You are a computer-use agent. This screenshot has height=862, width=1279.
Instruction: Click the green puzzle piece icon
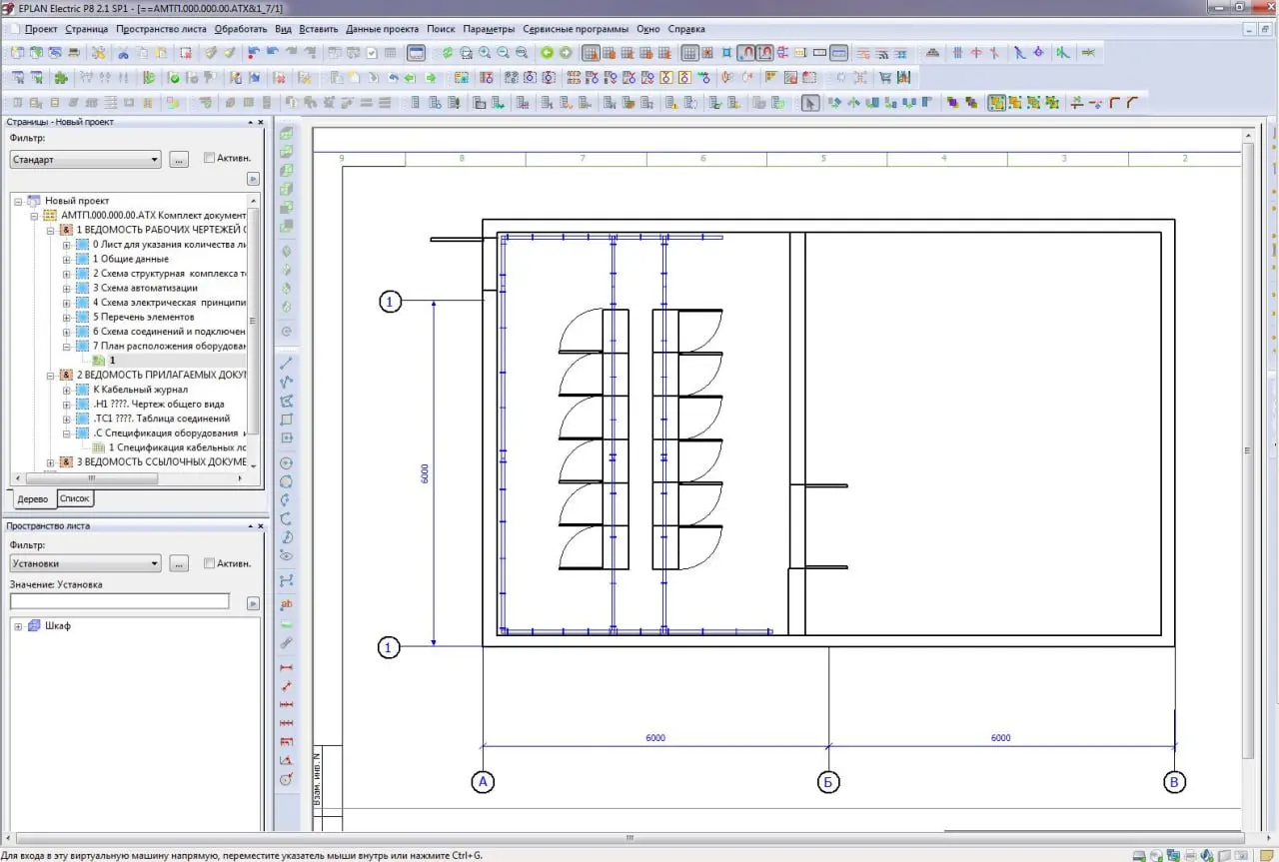61,77
